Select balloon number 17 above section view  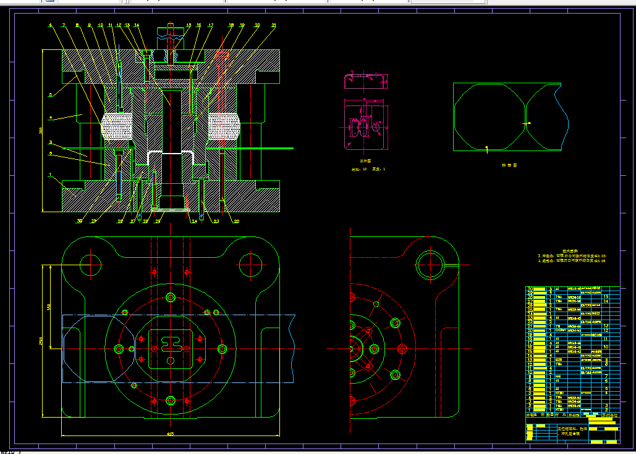pos(211,25)
